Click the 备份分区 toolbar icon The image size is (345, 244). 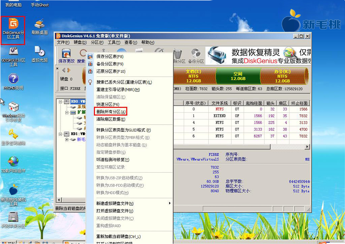coord(196,56)
